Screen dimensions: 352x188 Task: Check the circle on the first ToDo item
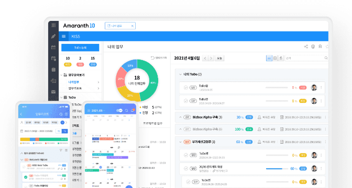(x=185, y=88)
